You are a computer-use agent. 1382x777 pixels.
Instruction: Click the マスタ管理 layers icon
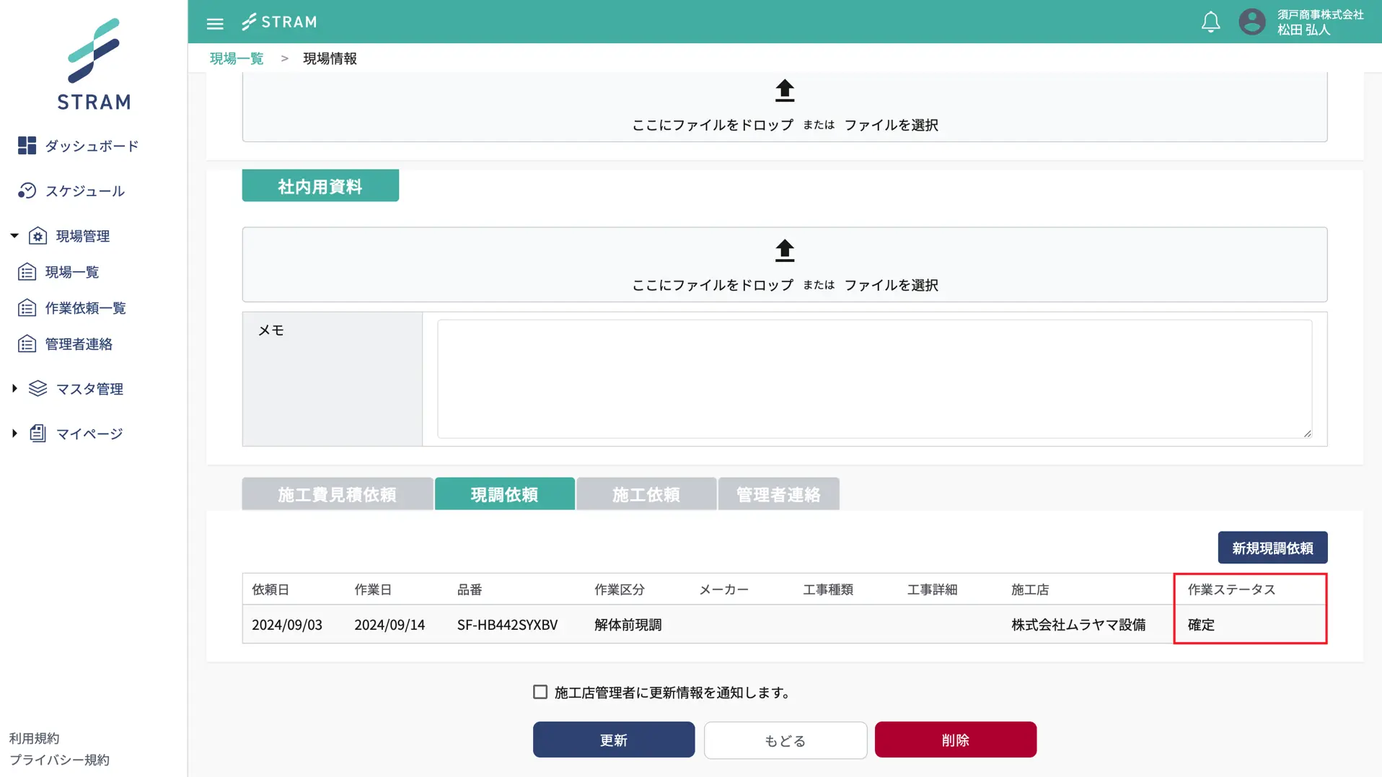pyautogui.click(x=38, y=388)
